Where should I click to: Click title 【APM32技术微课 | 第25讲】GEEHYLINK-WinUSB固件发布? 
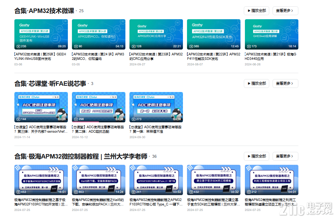pos(40,57)
